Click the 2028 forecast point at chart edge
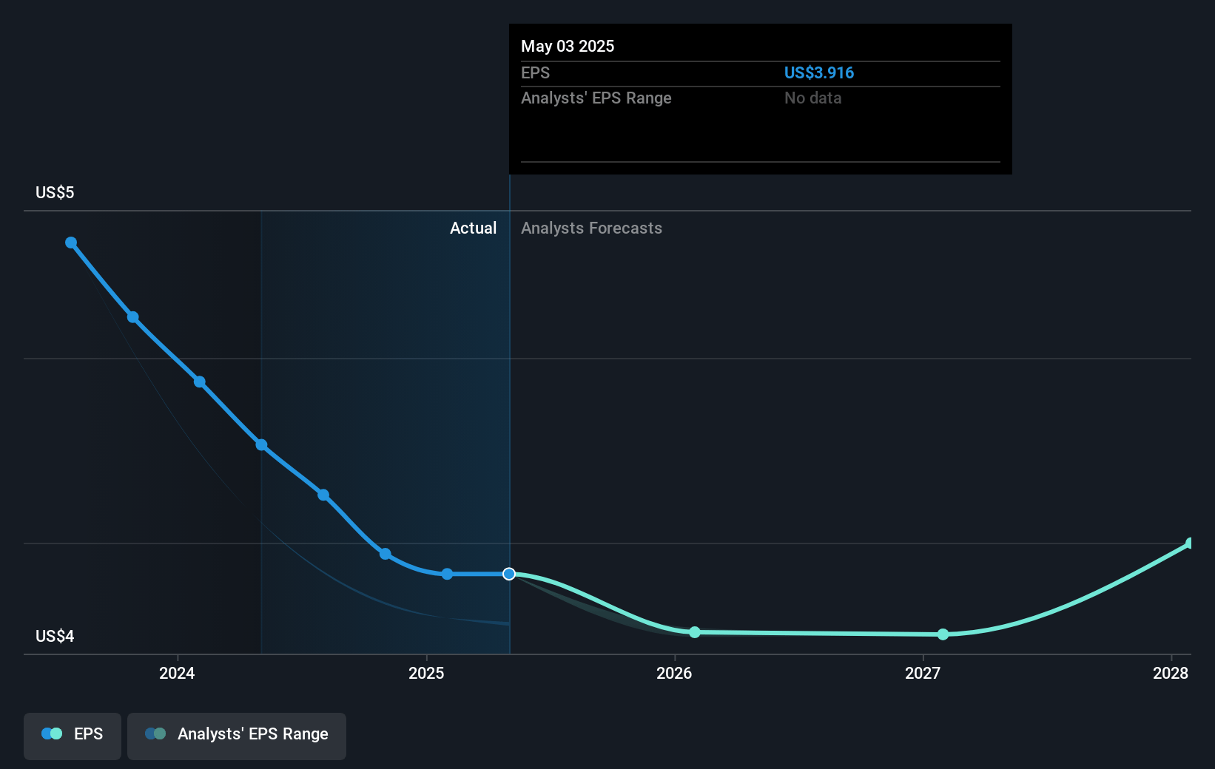This screenshot has width=1215, height=769. pos(1190,543)
